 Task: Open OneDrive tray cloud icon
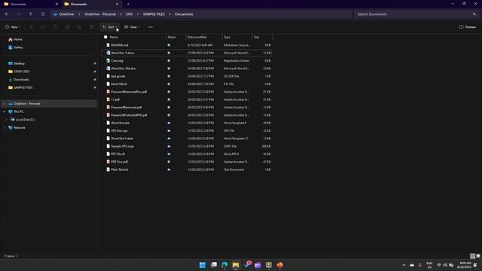click(412, 265)
